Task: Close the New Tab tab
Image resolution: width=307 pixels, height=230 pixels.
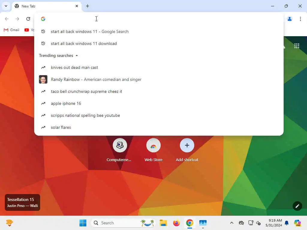Action: (x=77, y=6)
